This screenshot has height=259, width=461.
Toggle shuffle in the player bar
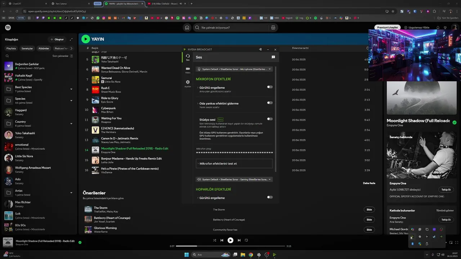(215, 240)
